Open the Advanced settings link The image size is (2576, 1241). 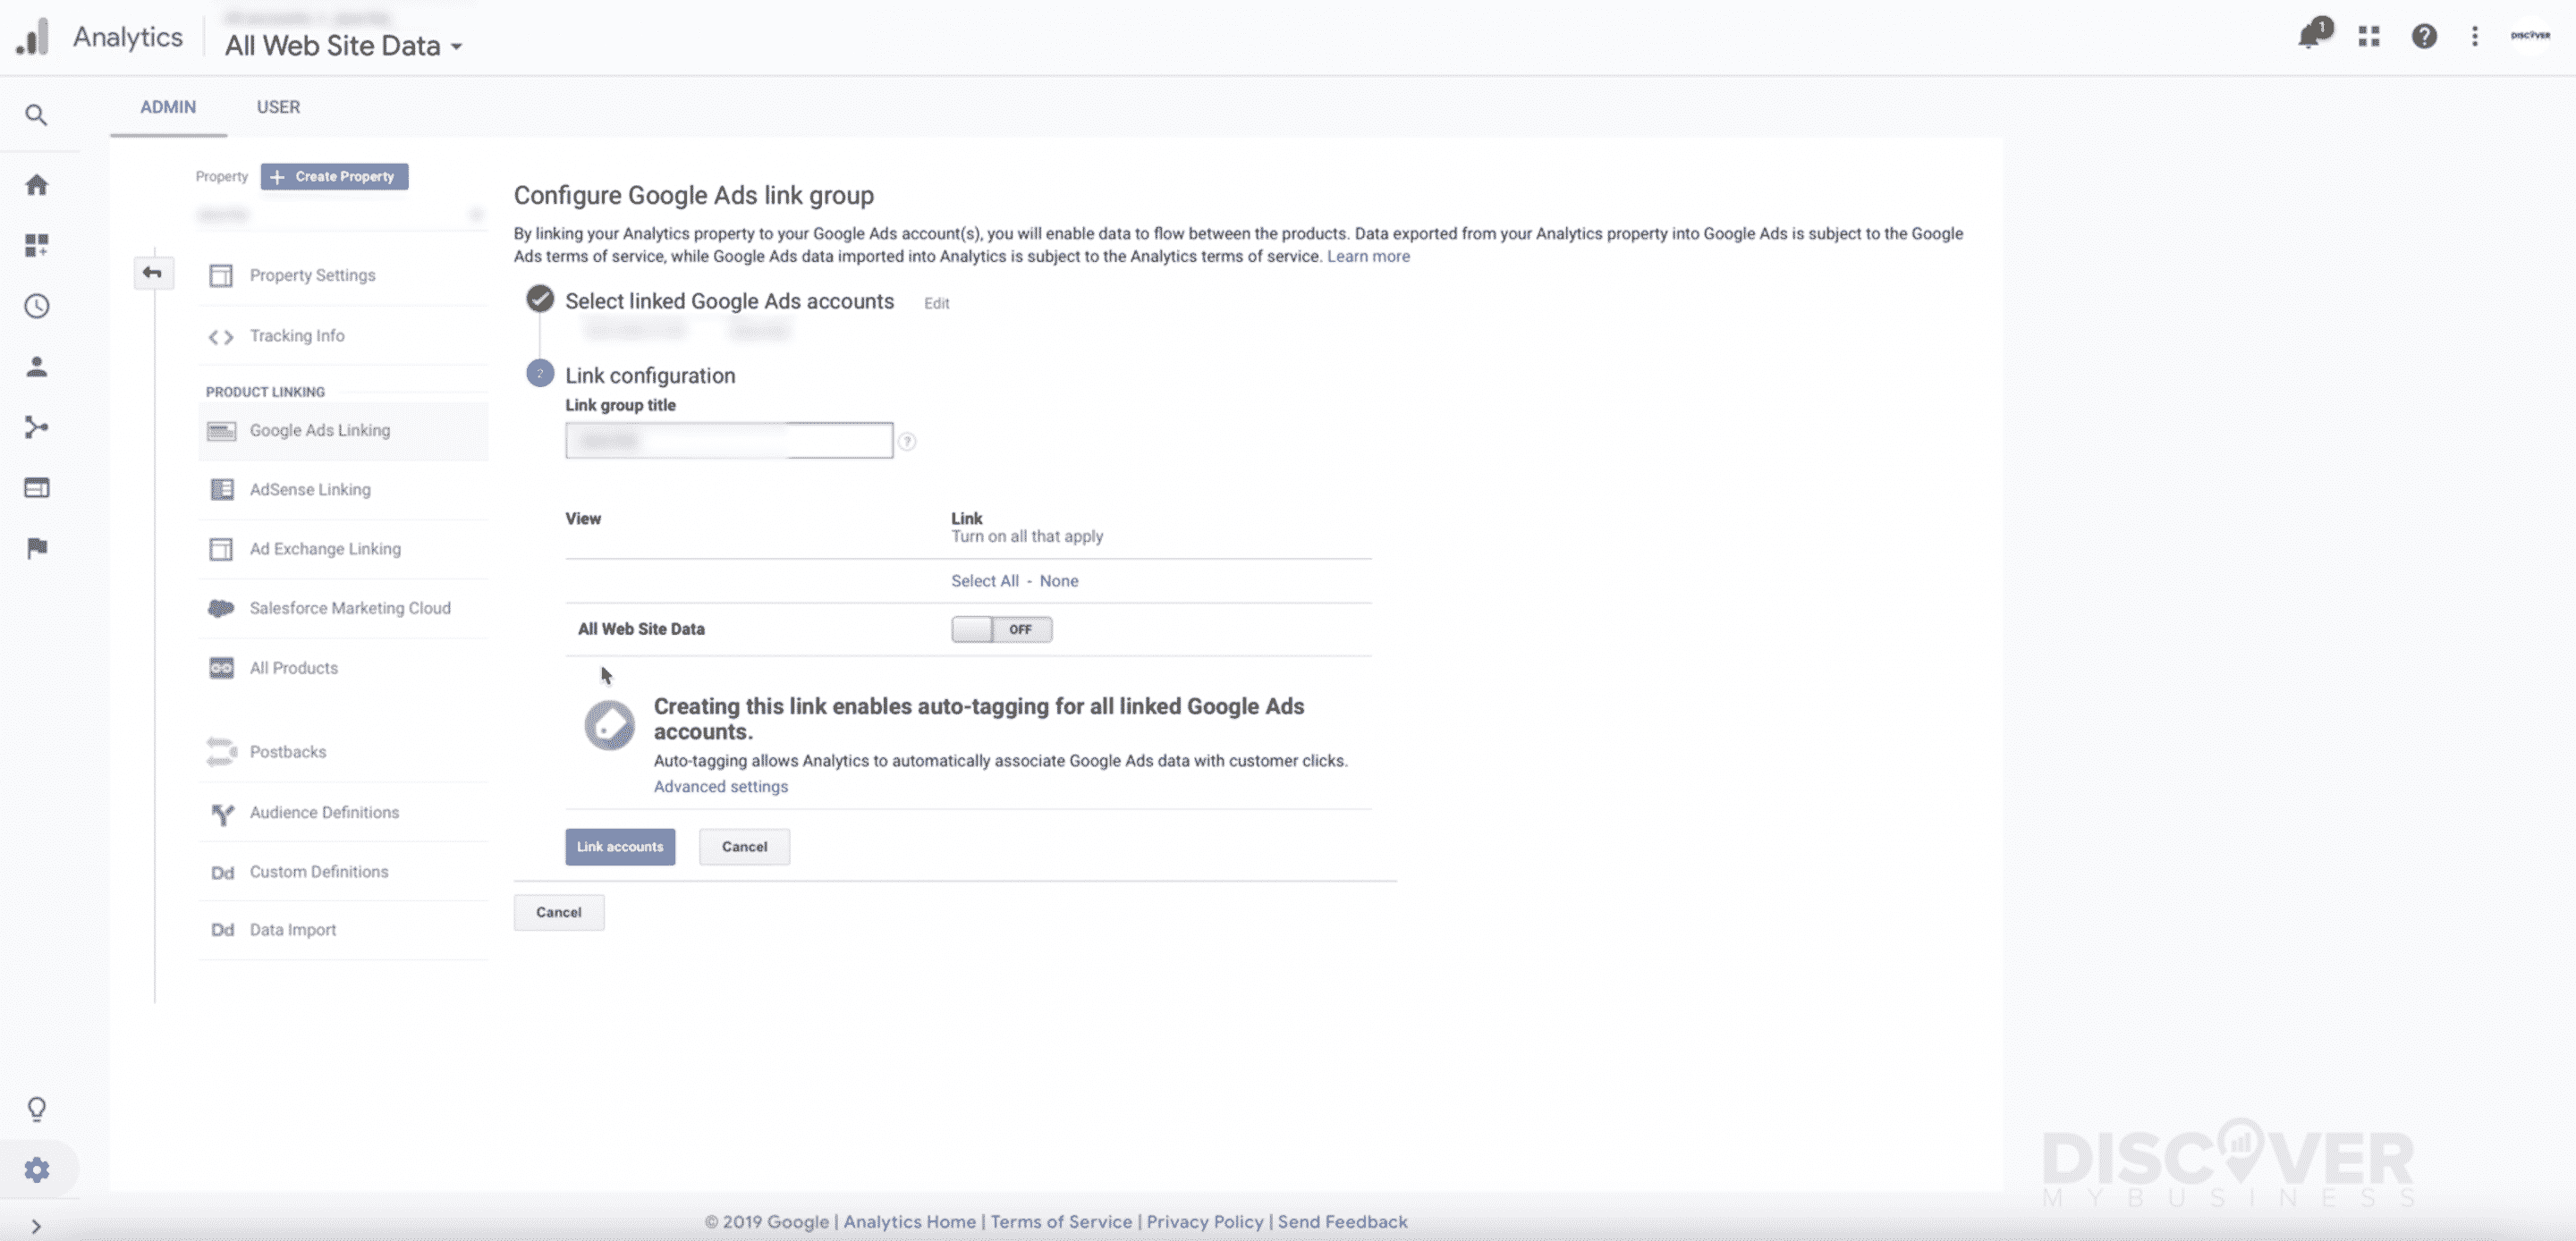pyautogui.click(x=720, y=787)
